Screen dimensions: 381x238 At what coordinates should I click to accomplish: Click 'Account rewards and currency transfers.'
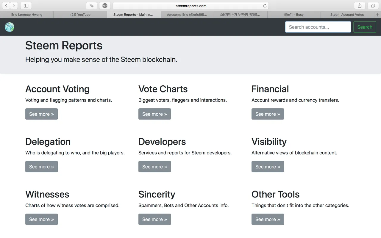295,100
